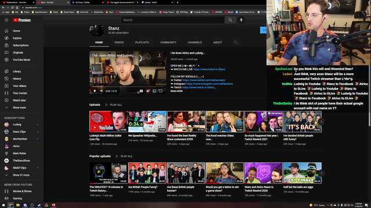371x208 pixels.
Task: Open Ludwig's Multi-Million Dollar Coin Flip thumbnail
Action: pyautogui.click(x=108, y=121)
